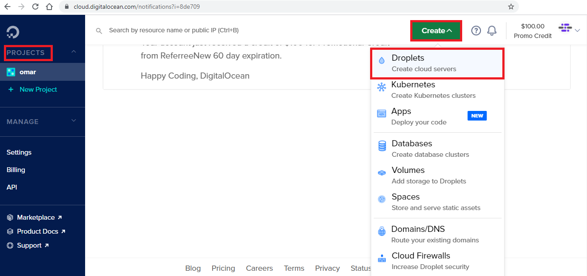
Task: Click the browser address bar URL
Action: click(x=137, y=7)
